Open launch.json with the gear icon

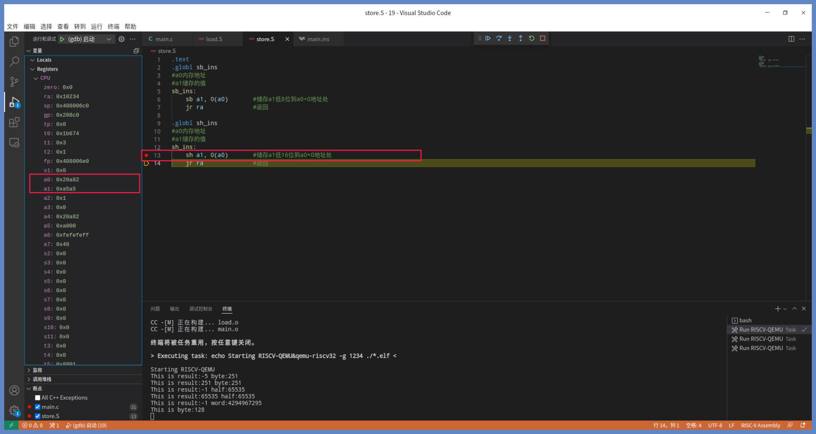pyautogui.click(x=122, y=39)
